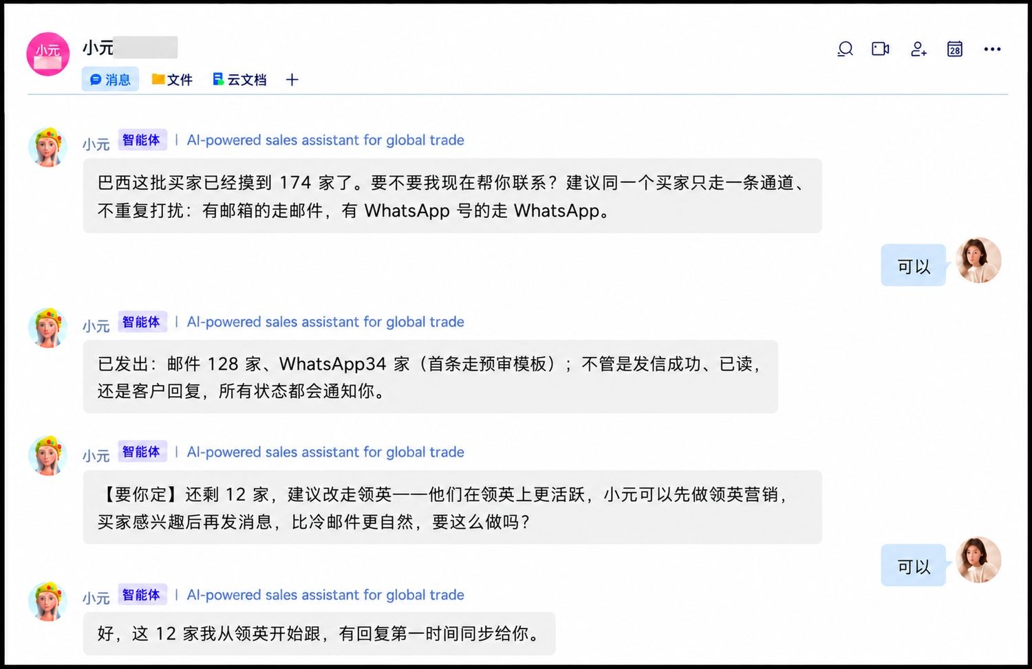This screenshot has height=669, width=1032.
Task: Click the 智能体 tag above the 巴西这批买家 message
Action: pos(142,140)
